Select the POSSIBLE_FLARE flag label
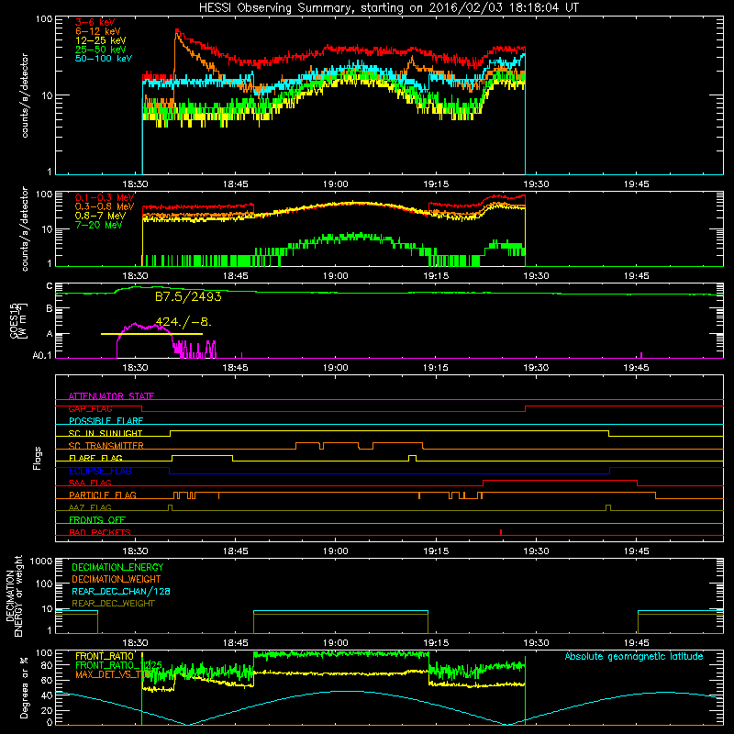The width and height of the screenshot is (734, 734). [106, 421]
